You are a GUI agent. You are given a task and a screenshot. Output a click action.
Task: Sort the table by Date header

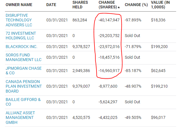point(52,5)
